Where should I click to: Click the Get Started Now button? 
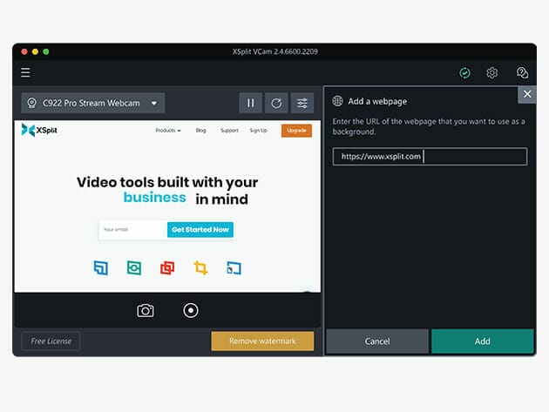[x=200, y=230]
